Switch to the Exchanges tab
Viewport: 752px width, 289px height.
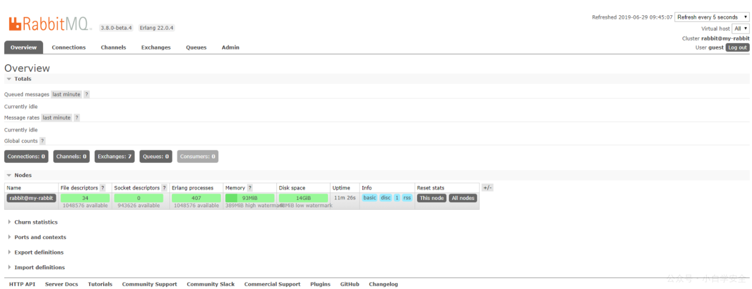tap(156, 48)
